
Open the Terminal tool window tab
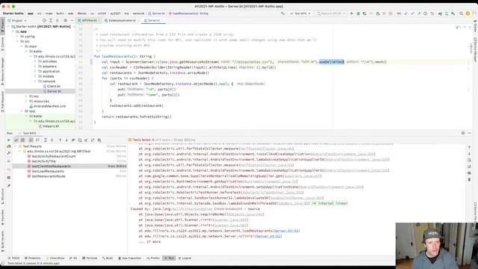point(90,258)
